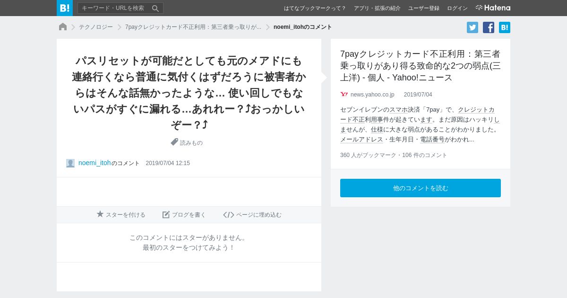
Task: Click the keyword link 電話番号
Action: click(432, 140)
